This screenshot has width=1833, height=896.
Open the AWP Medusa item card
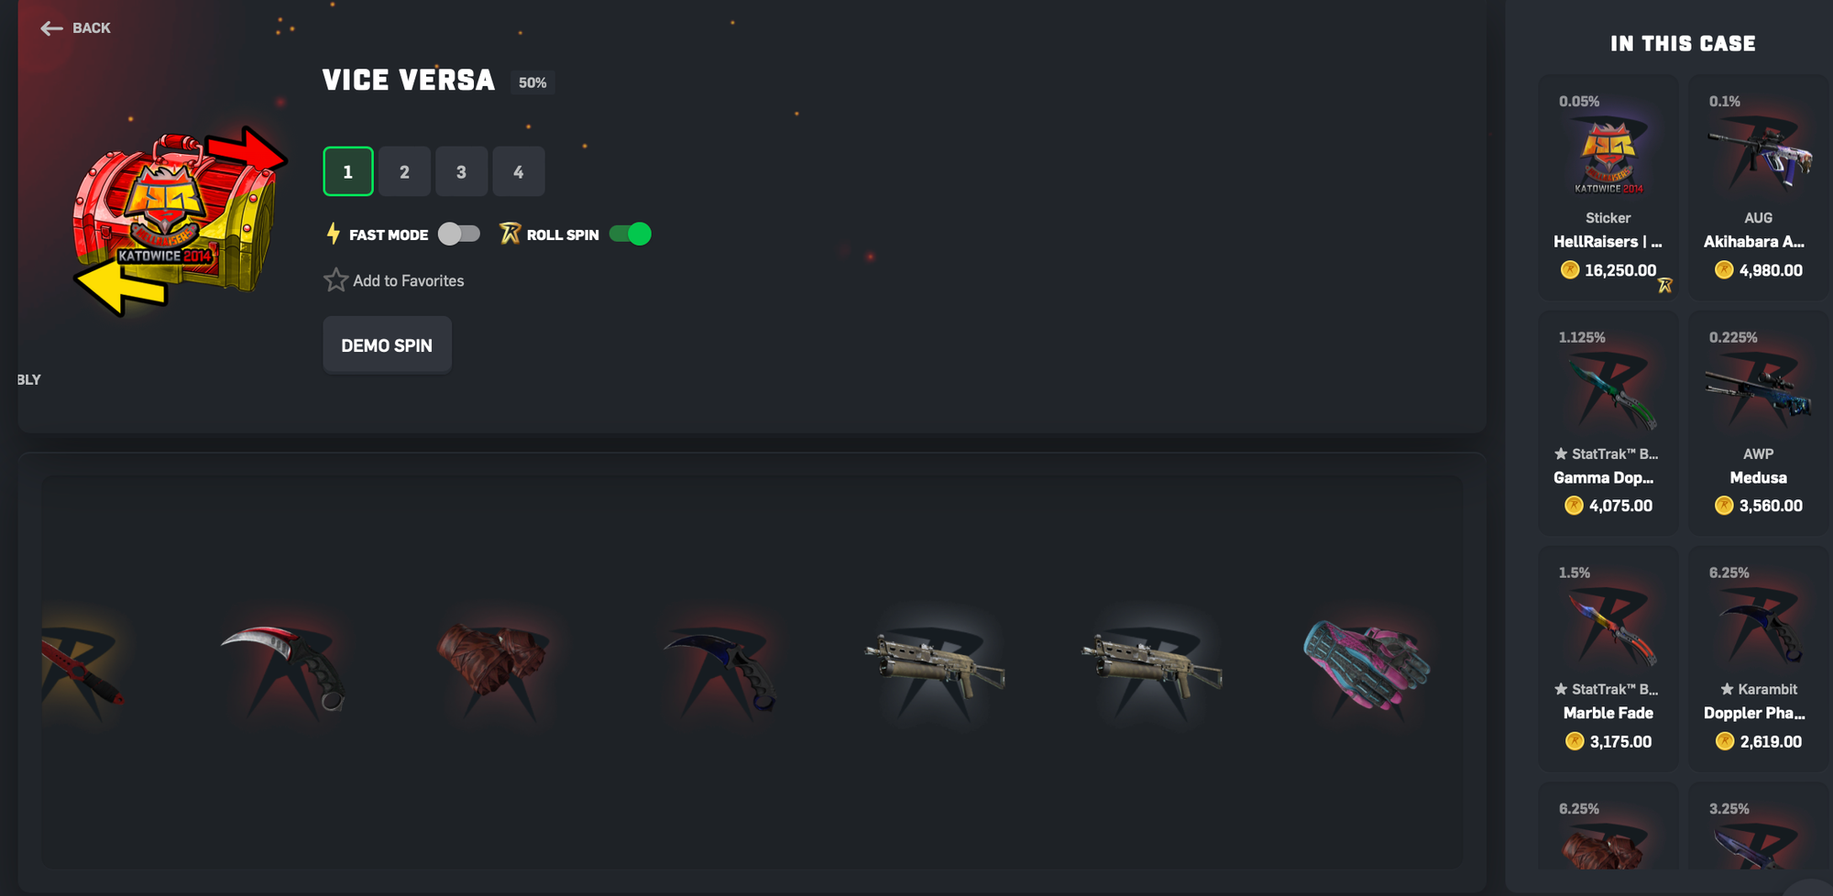pos(1758,423)
